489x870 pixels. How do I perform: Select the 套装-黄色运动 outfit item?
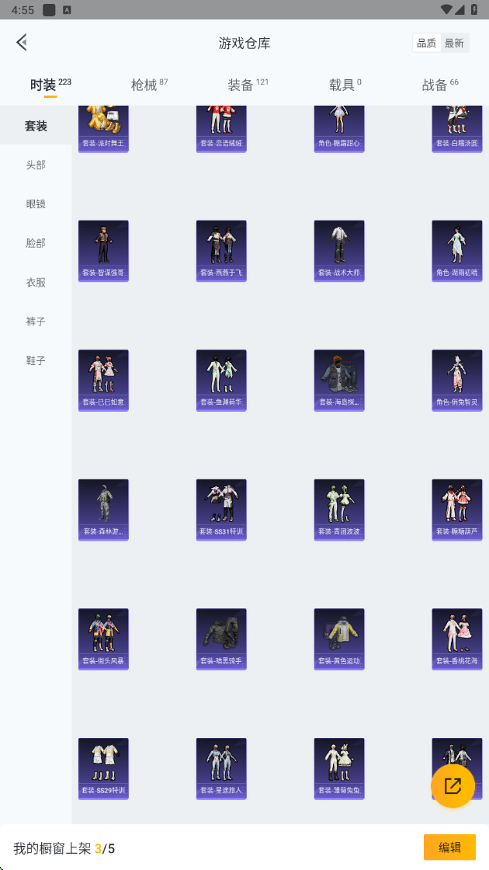tap(339, 639)
